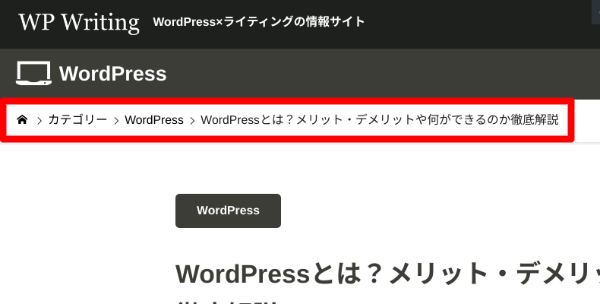The image size is (600, 304).
Task: Click the chevron before the article title breadcrumb
Action: click(193, 120)
